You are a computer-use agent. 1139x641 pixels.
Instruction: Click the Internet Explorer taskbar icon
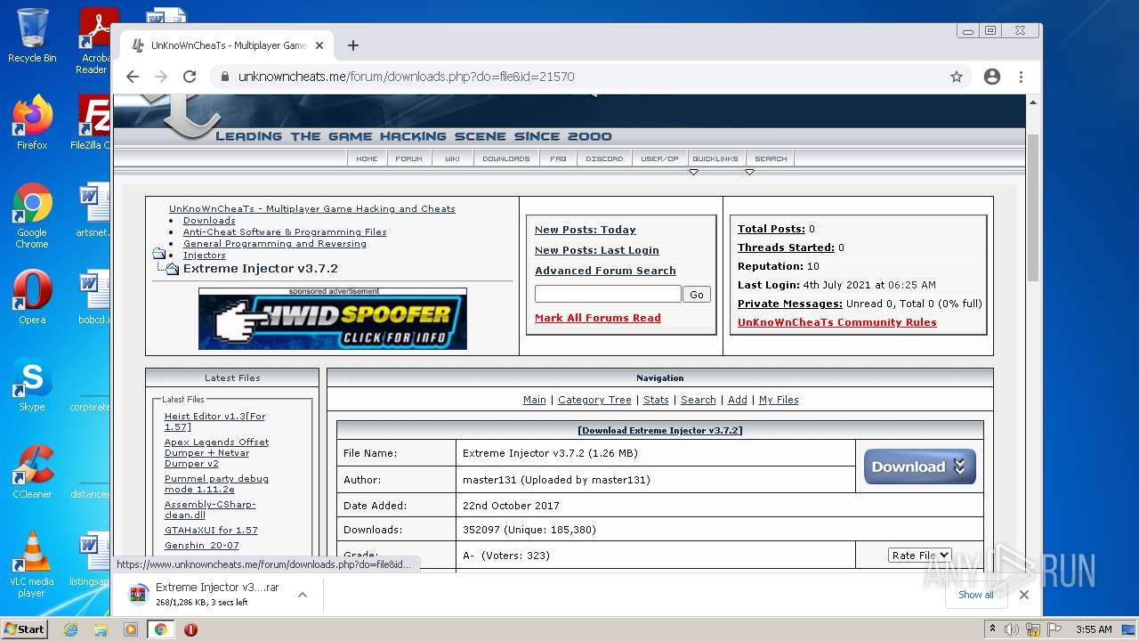[x=70, y=629]
